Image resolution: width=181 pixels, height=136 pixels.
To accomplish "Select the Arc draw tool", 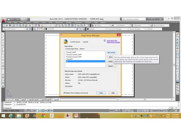I will click(3, 48).
